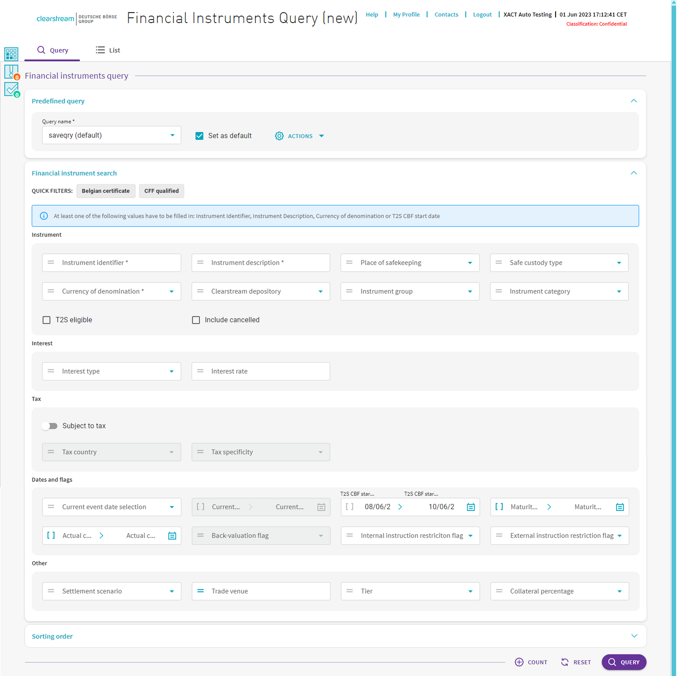
Task: Click into the Instrument identifier field
Action: pyautogui.click(x=117, y=262)
